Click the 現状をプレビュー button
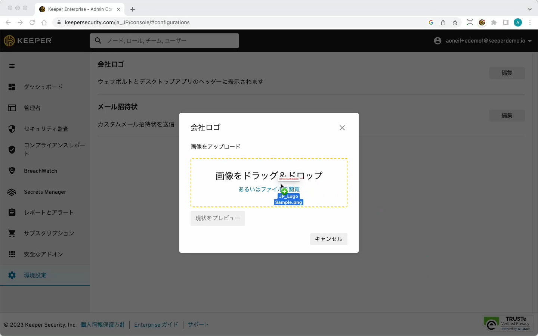The image size is (538, 336). pos(217,218)
